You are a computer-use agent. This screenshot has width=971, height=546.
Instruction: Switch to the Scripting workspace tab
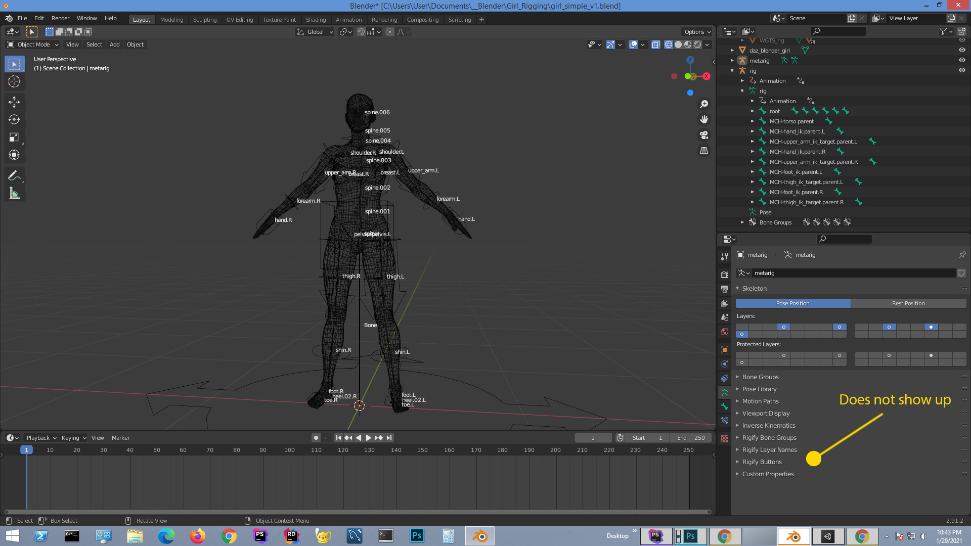click(459, 19)
